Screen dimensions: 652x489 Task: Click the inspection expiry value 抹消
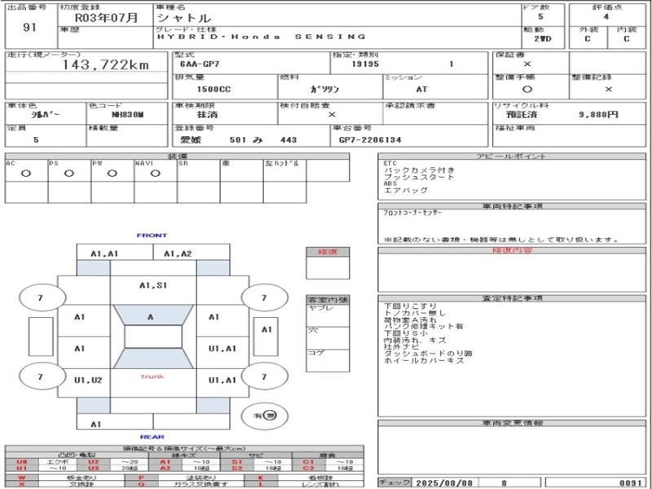click(x=207, y=115)
